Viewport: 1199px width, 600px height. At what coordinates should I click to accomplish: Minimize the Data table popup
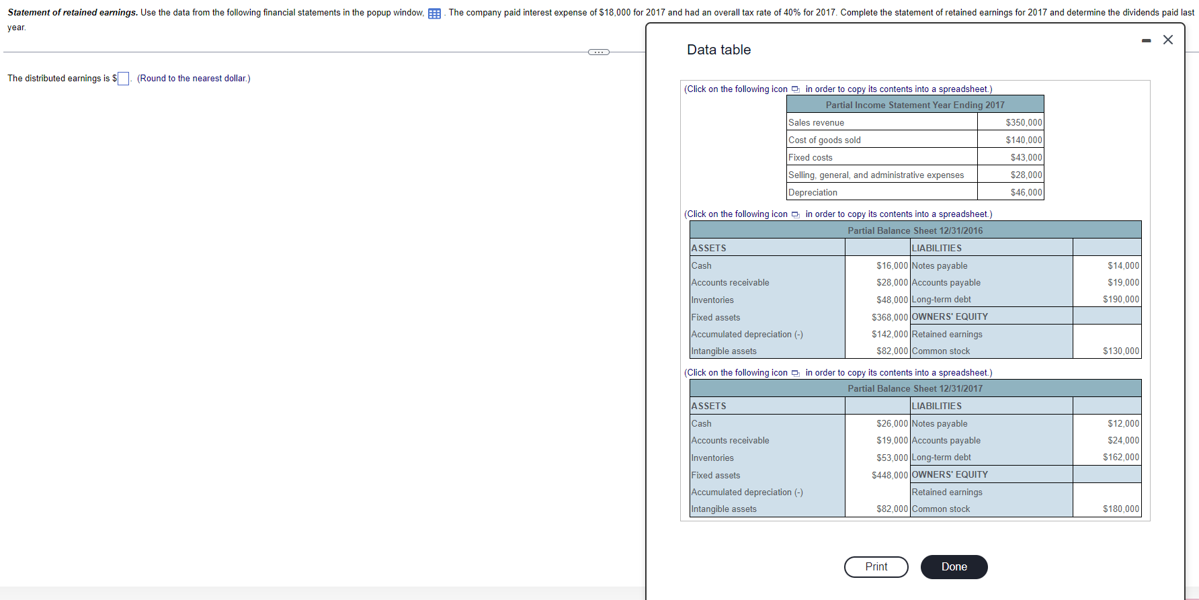pos(1146,40)
